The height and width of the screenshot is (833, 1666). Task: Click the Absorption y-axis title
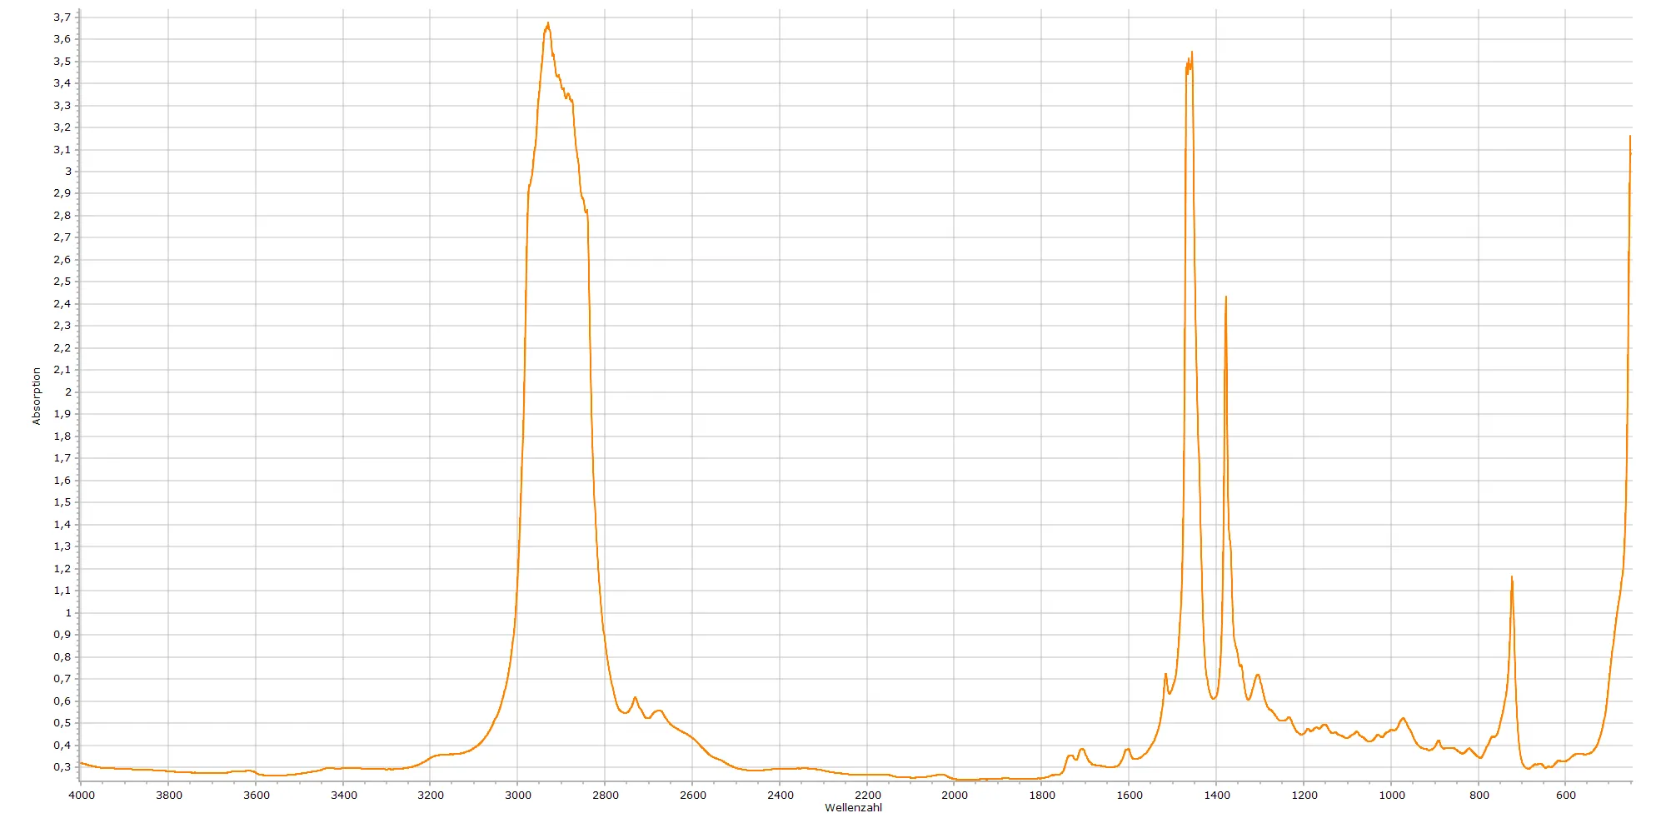(x=37, y=397)
